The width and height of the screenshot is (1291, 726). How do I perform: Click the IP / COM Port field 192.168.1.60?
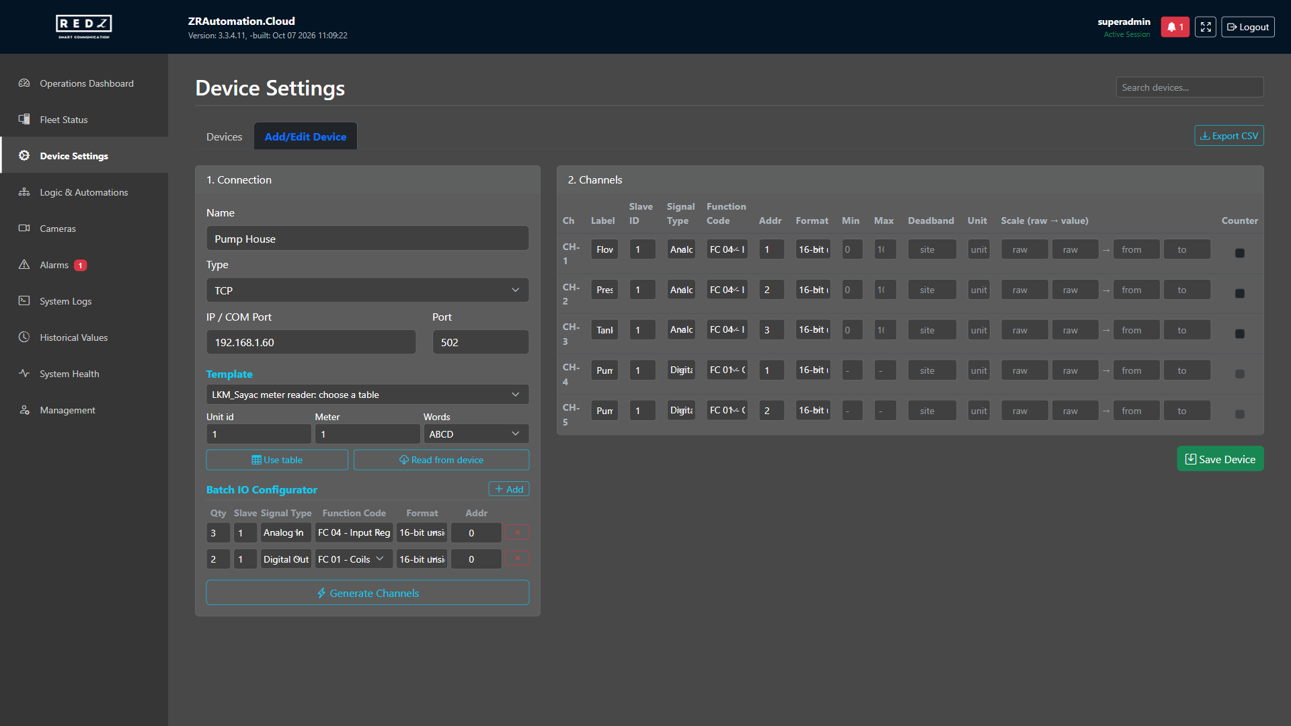pyautogui.click(x=311, y=342)
